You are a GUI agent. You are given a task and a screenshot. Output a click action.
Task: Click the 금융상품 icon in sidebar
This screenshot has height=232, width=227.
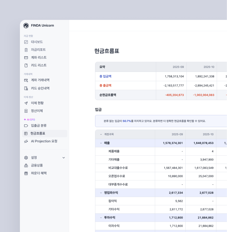tap(26, 165)
